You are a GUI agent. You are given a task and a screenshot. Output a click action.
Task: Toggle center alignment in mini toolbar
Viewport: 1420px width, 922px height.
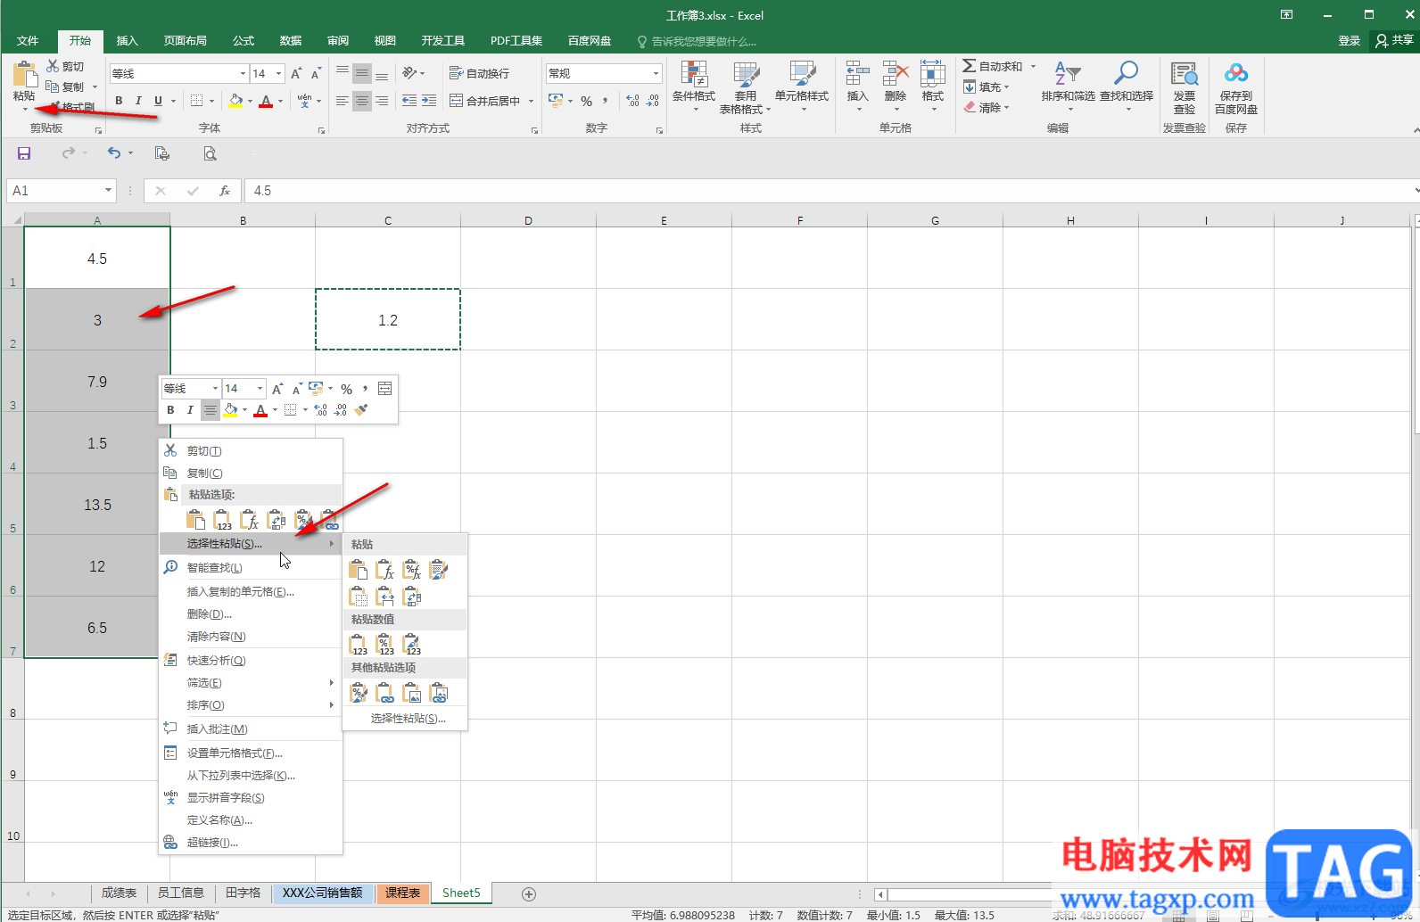(x=210, y=410)
